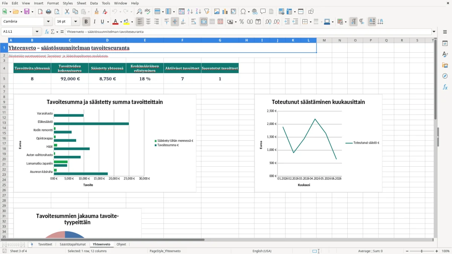Toggle Align Right
452x254 pixels.
tap(157, 21)
